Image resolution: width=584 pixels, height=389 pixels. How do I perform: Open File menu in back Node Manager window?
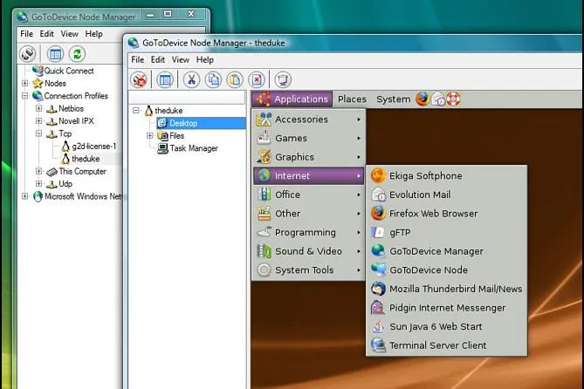tap(26, 34)
